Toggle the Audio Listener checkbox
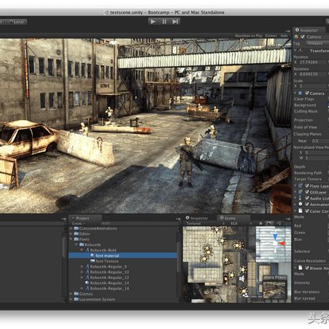The height and width of the screenshot is (329, 329). (307, 198)
